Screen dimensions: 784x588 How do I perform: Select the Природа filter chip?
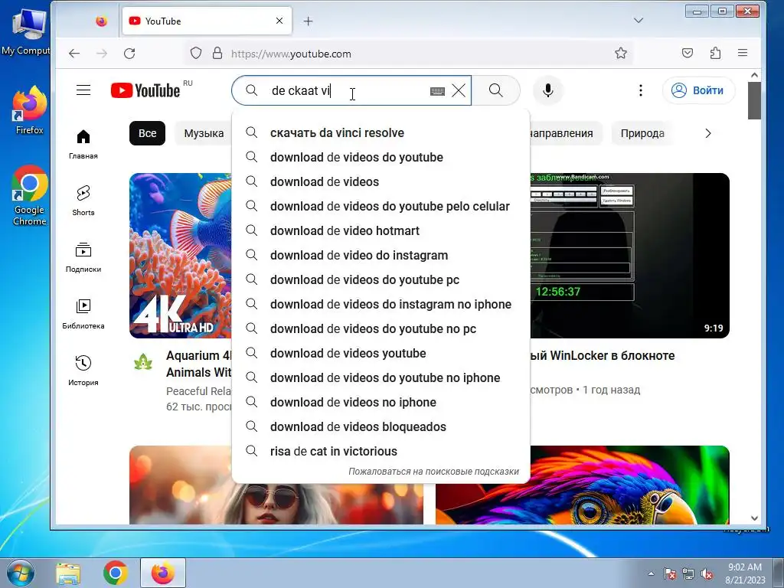(642, 133)
